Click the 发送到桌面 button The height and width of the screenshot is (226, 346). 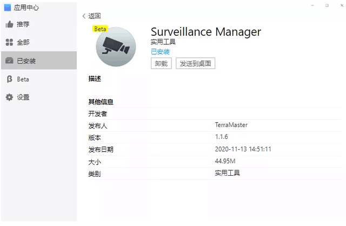point(197,63)
